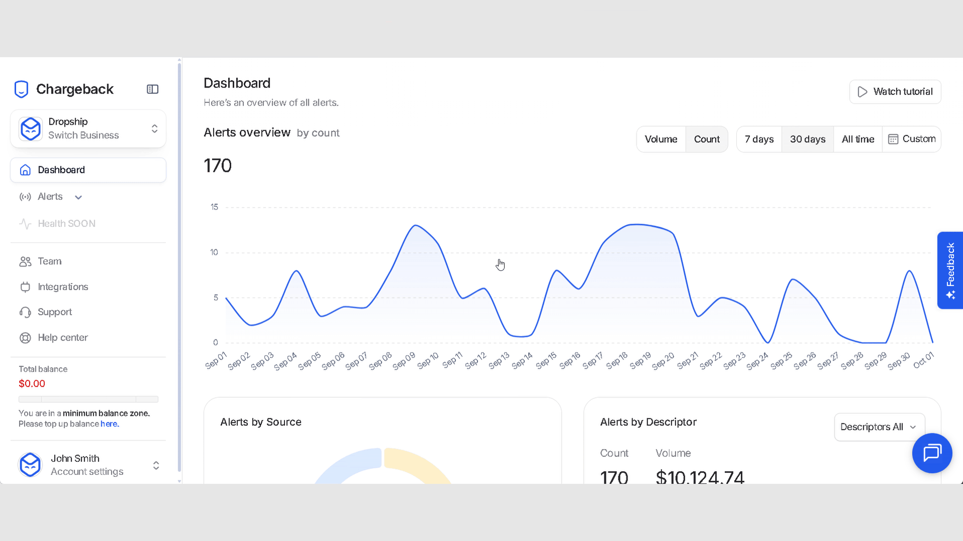
Task: Open Support from the sidebar
Action: point(55,312)
